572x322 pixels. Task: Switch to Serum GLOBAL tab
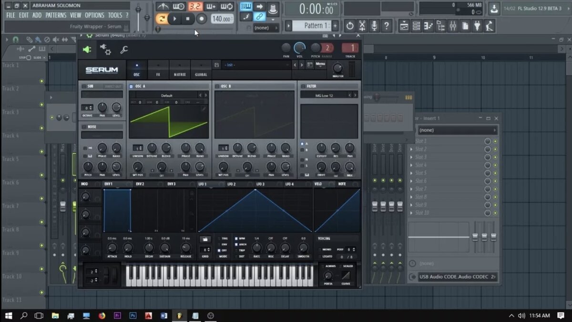pos(201,69)
